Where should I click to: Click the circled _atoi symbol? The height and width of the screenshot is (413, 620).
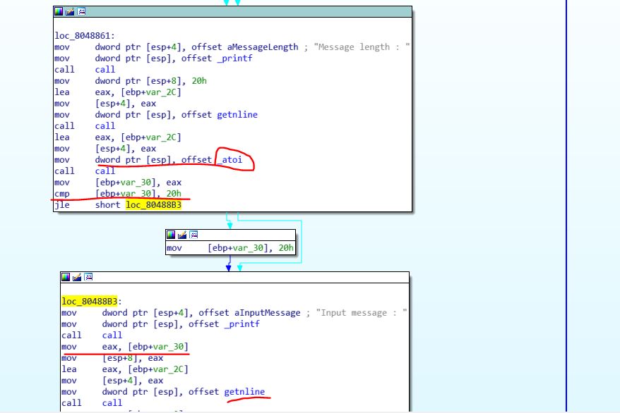(x=229, y=160)
